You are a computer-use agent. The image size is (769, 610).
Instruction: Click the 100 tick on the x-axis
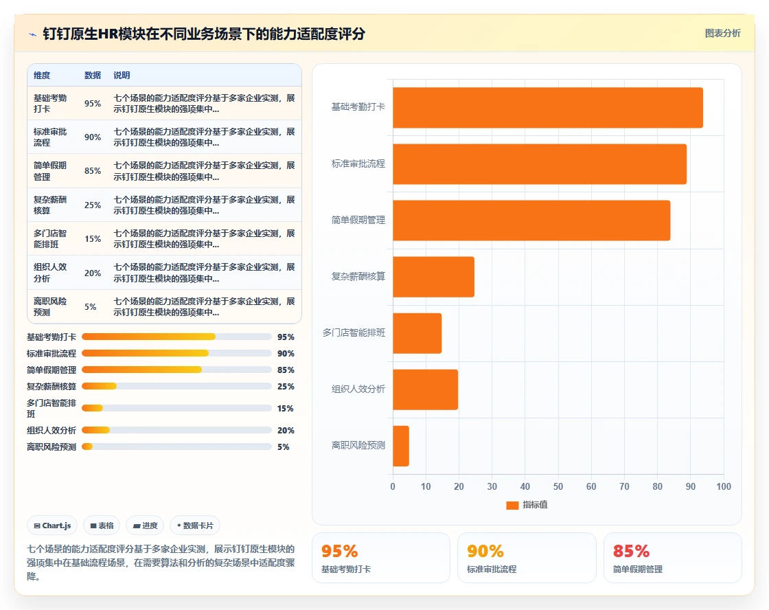[x=724, y=487]
